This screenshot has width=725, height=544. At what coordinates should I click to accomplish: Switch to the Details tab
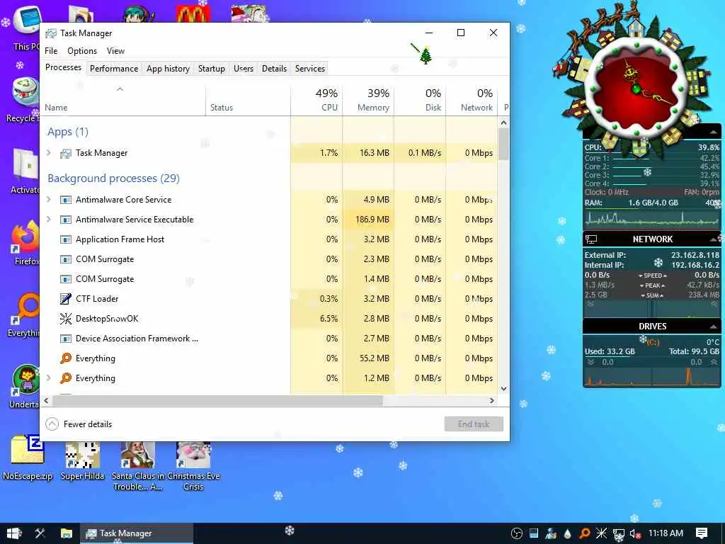click(274, 69)
